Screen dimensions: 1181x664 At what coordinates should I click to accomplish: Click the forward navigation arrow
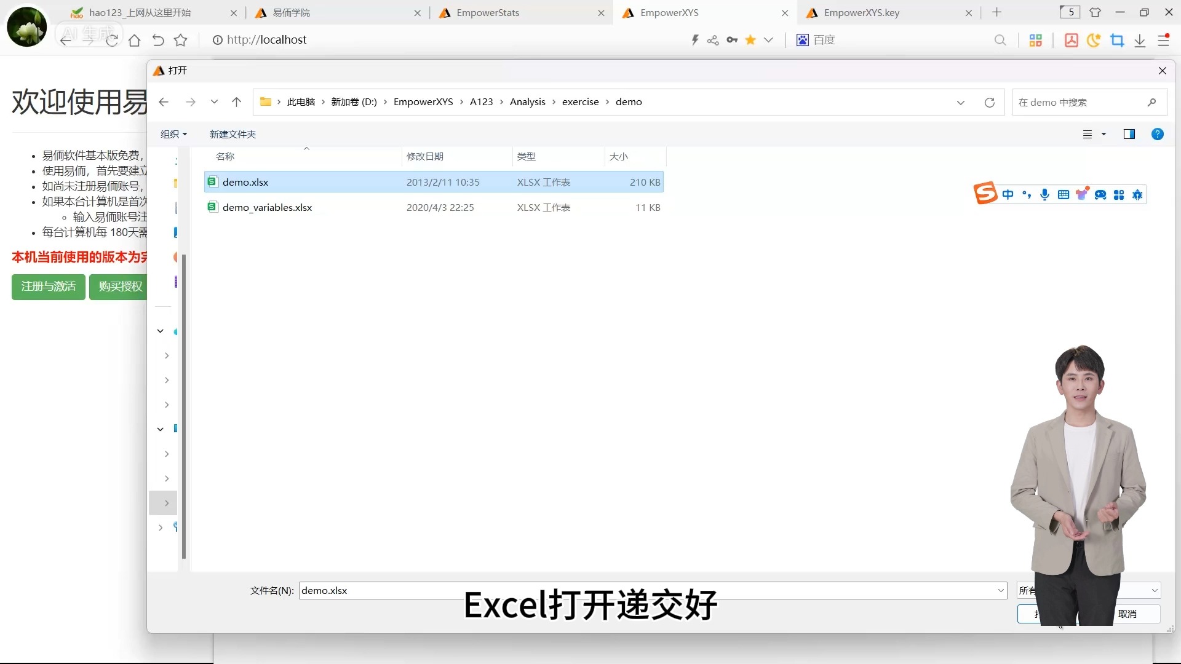(190, 101)
